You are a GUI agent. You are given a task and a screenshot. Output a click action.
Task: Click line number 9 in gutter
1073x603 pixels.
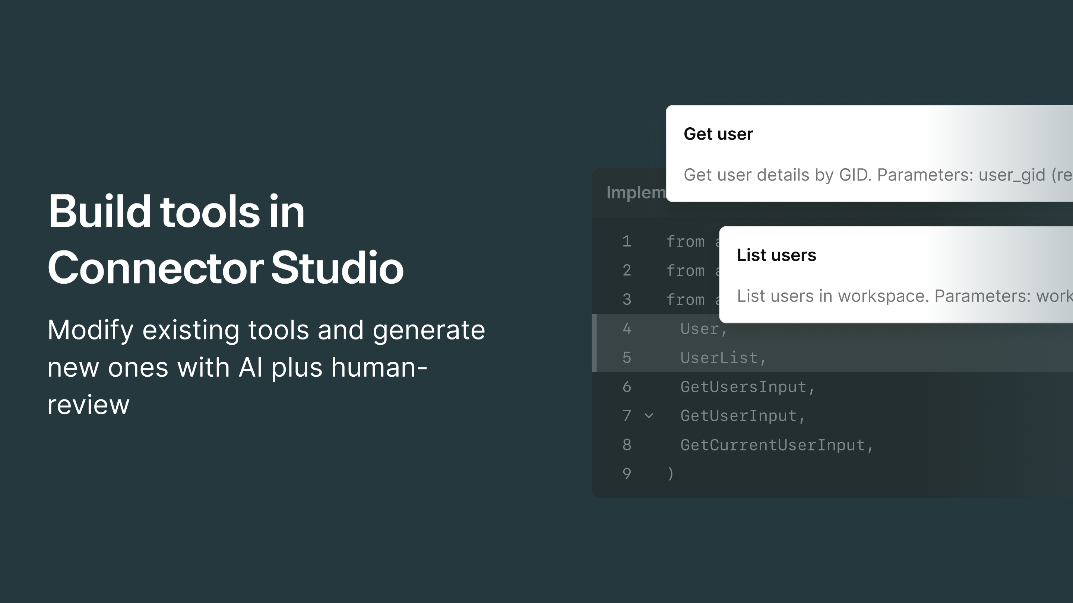click(x=626, y=473)
